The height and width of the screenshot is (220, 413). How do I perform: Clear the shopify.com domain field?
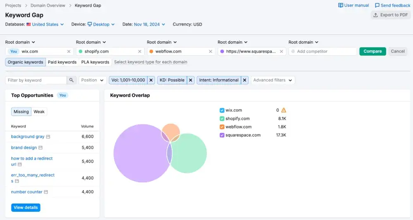[x=140, y=51]
